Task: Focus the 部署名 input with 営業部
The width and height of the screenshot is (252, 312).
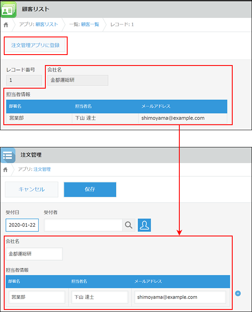Action: [x=37, y=297]
